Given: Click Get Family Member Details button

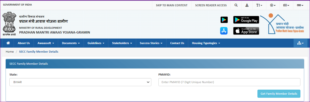Looking at the screenshot, I should [279, 94].
